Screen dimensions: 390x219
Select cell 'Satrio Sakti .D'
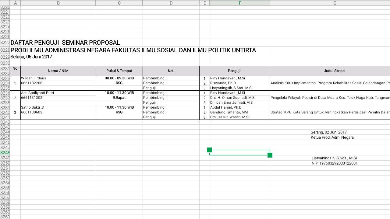point(58,107)
